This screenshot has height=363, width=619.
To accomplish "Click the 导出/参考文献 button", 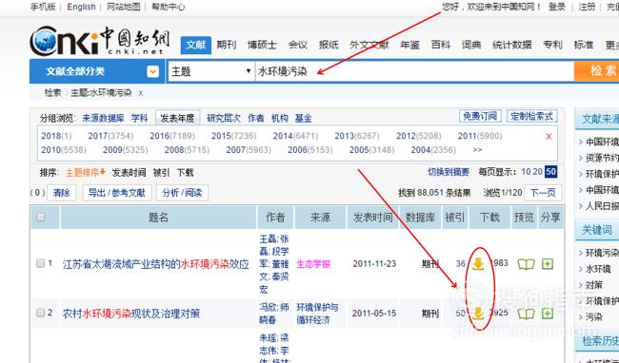I will 117,193.
